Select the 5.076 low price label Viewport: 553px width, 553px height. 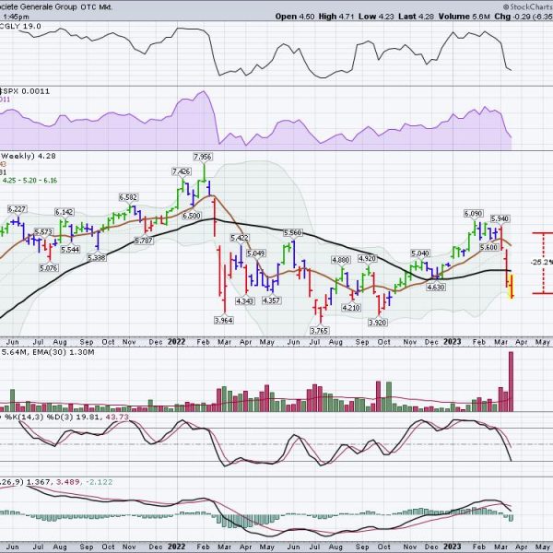49,268
